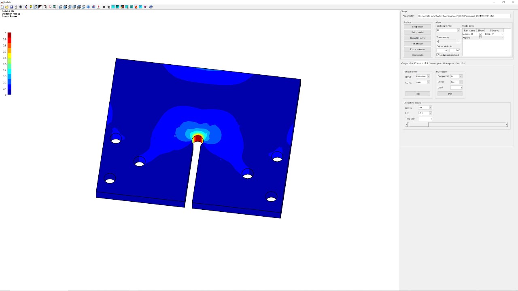Open the RQC-100 SN curve dropdown

point(494,34)
